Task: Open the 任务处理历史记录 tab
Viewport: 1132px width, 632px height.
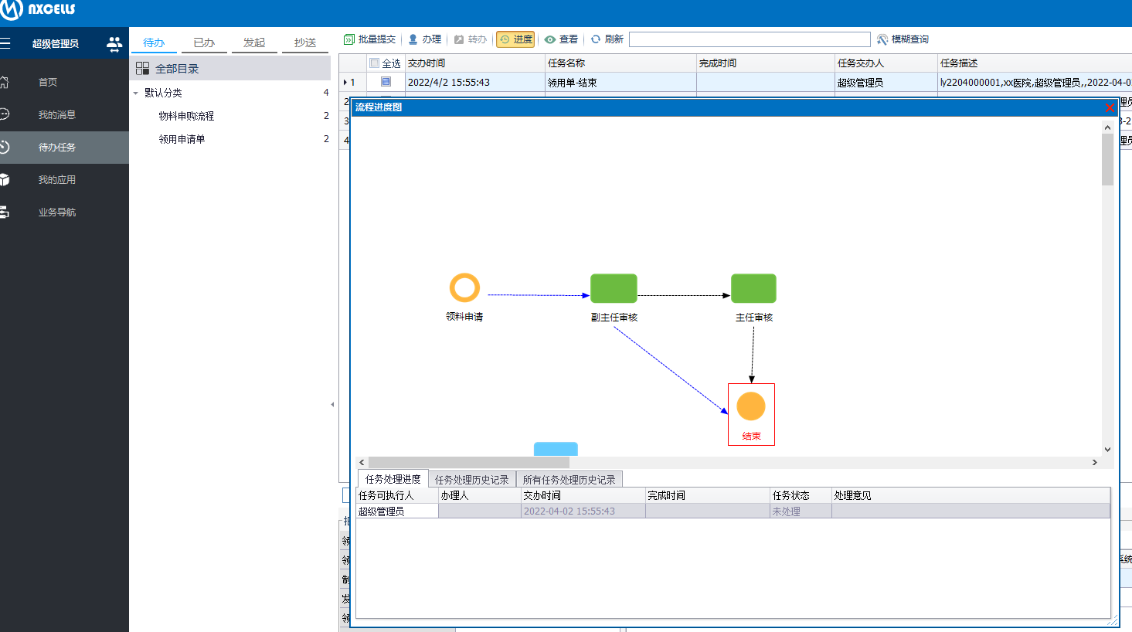Action: tap(471, 480)
